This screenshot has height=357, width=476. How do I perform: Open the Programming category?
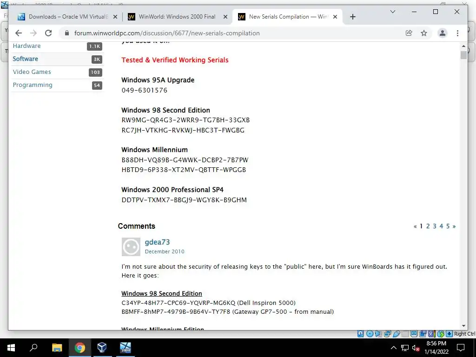[x=33, y=85]
